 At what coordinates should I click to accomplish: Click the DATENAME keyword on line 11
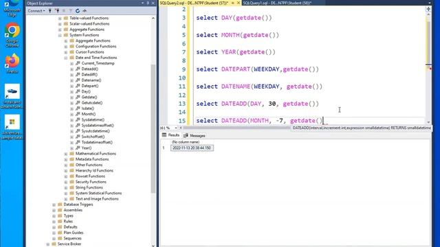click(x=235, y=86)
